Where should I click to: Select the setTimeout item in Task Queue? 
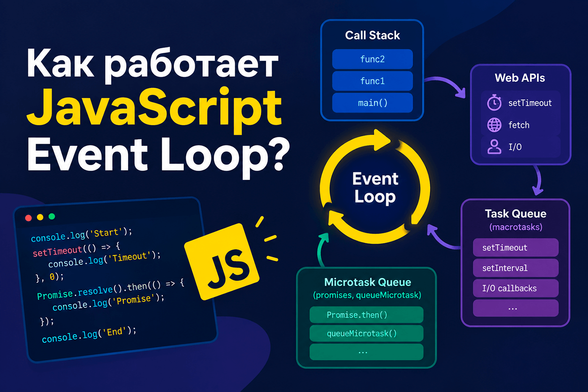516,247
